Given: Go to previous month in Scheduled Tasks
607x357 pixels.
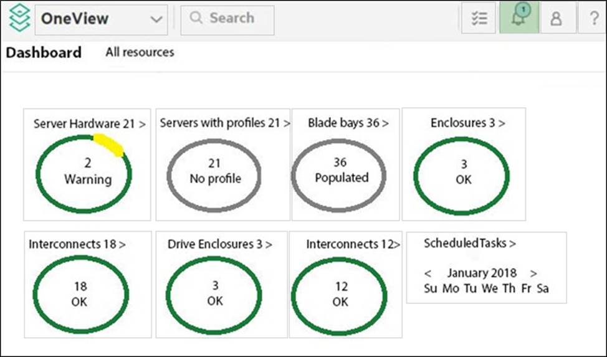Looking at the screenshot, I should click(428, 273).
